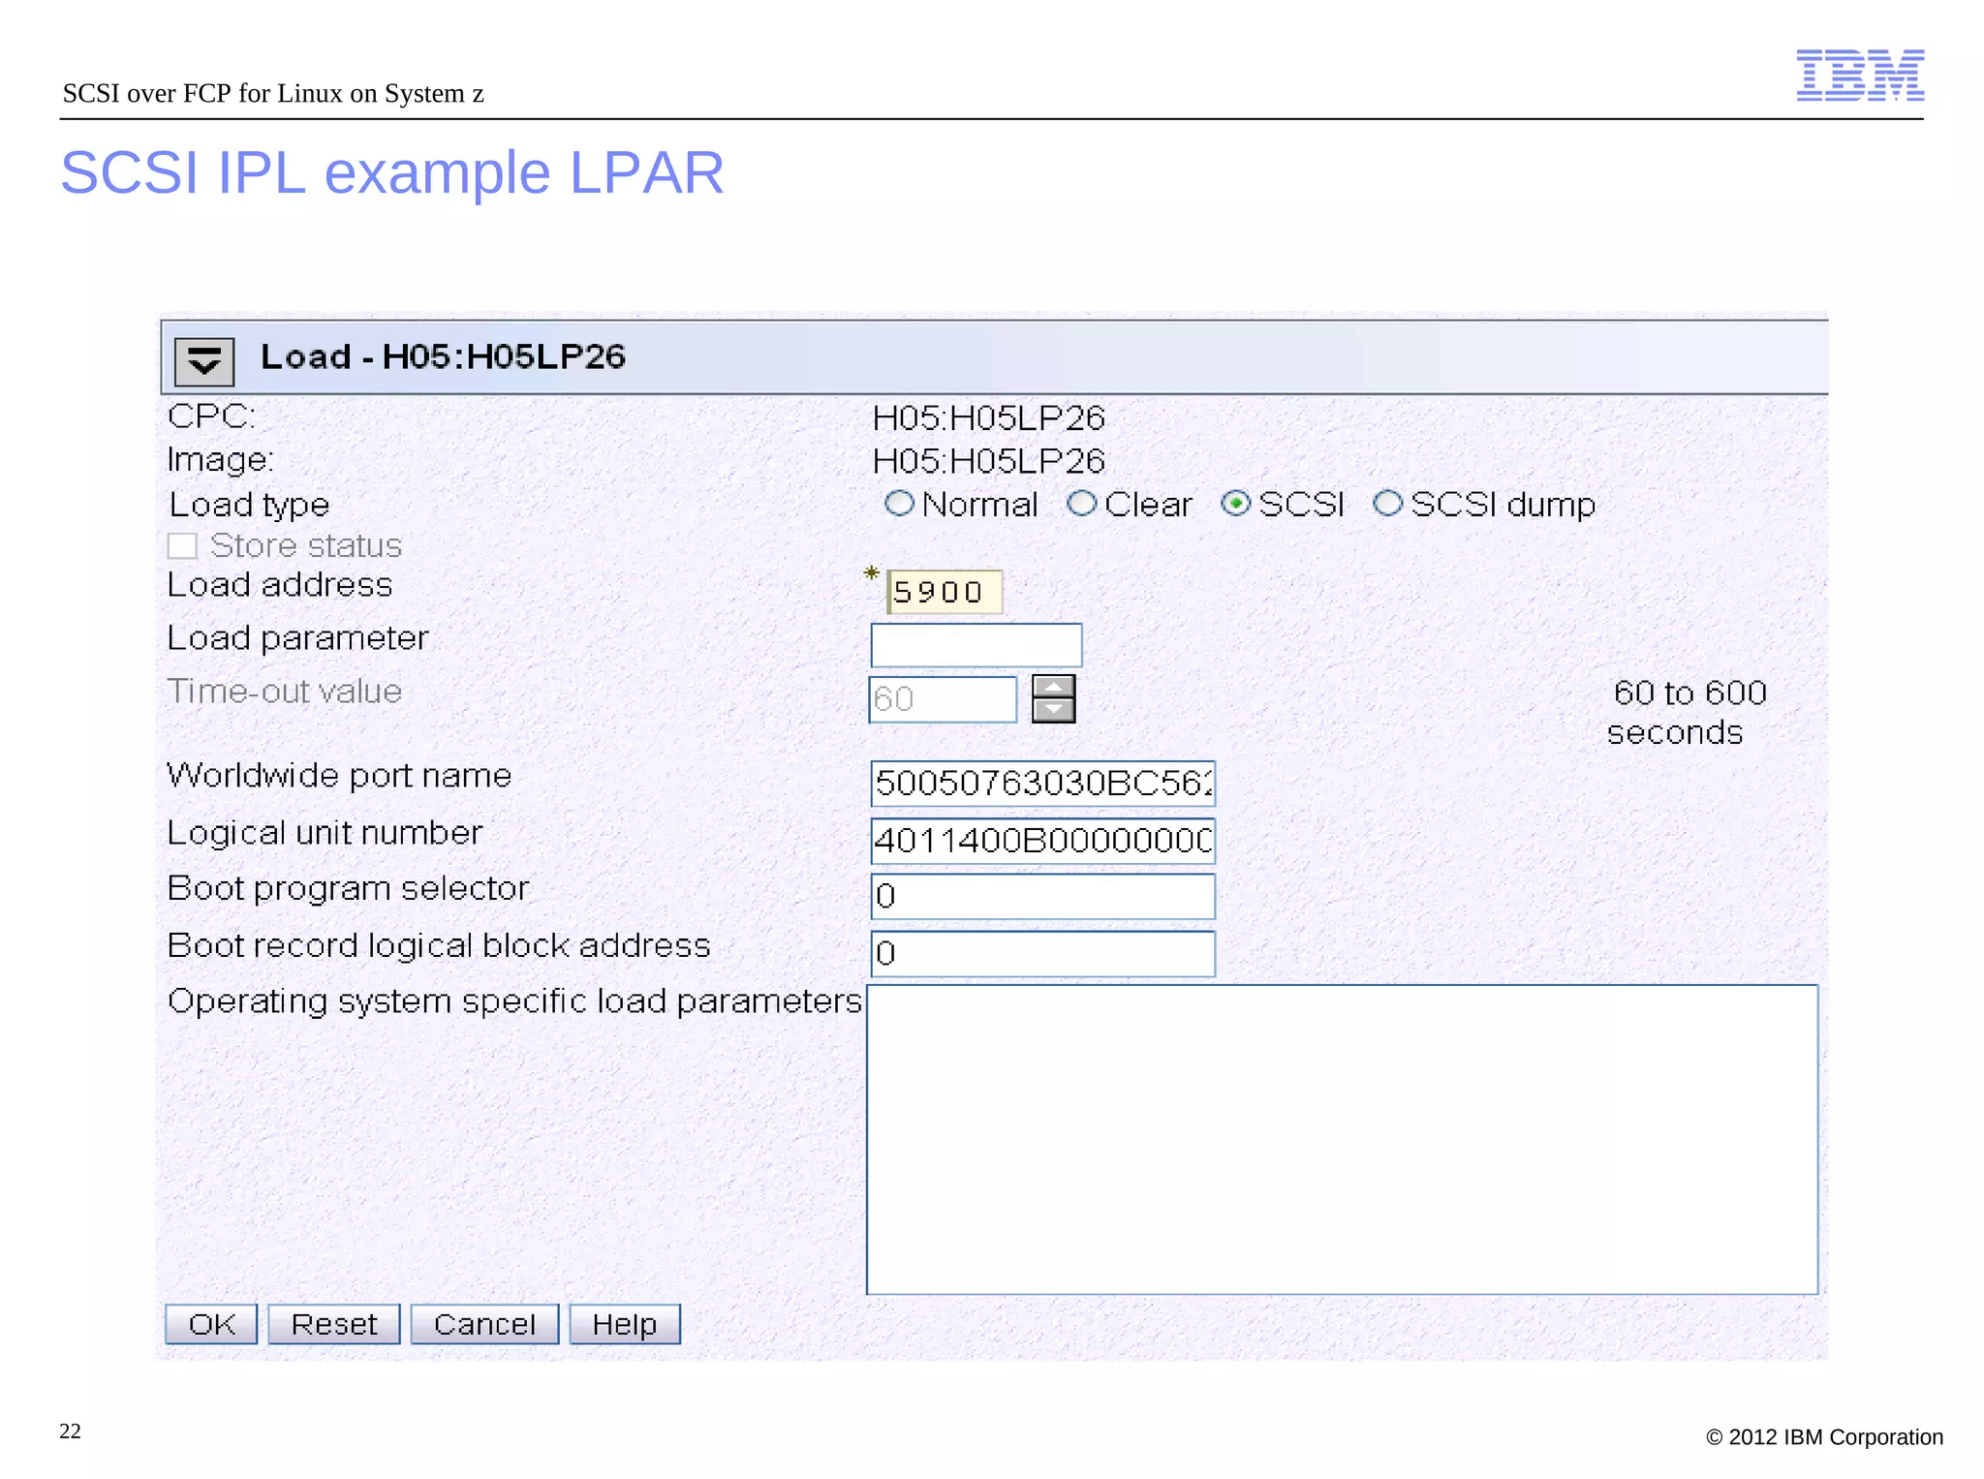Screen dimensions: 1984x1479
Task: Click the CPC value H05:H05LP26
Action: [988, 418]
